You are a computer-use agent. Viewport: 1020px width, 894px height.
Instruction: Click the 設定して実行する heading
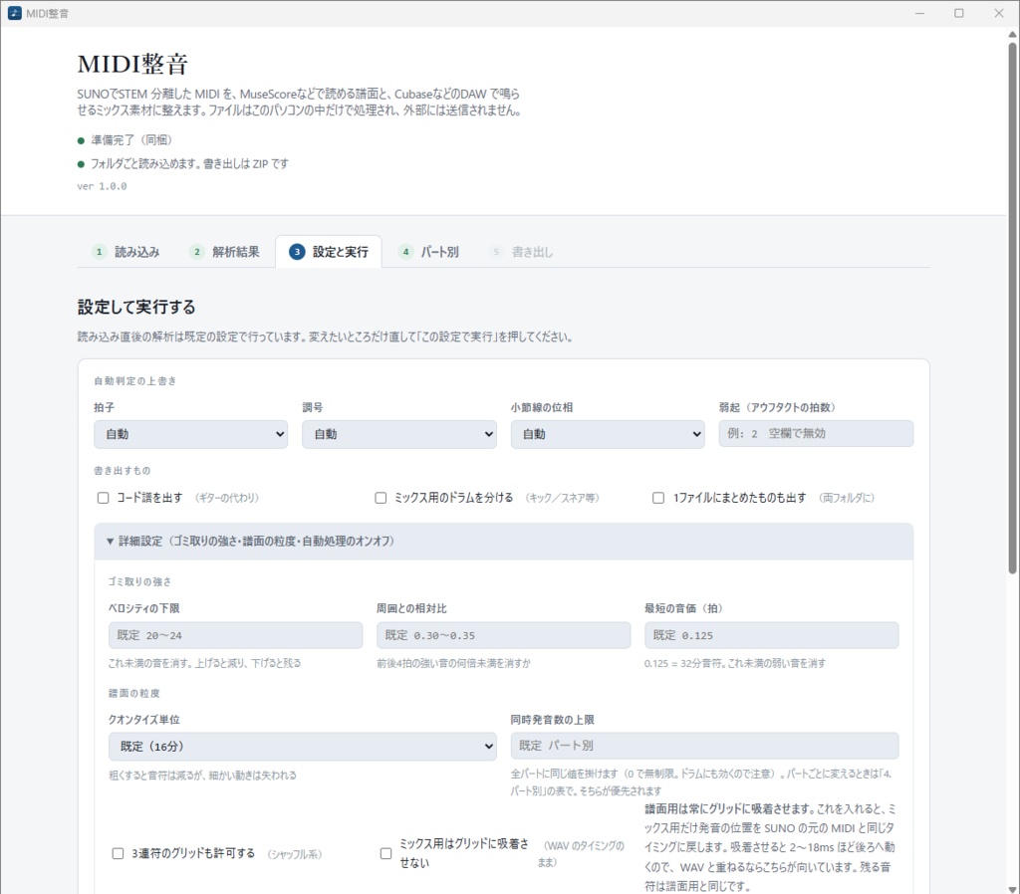(x=136, y=307)
